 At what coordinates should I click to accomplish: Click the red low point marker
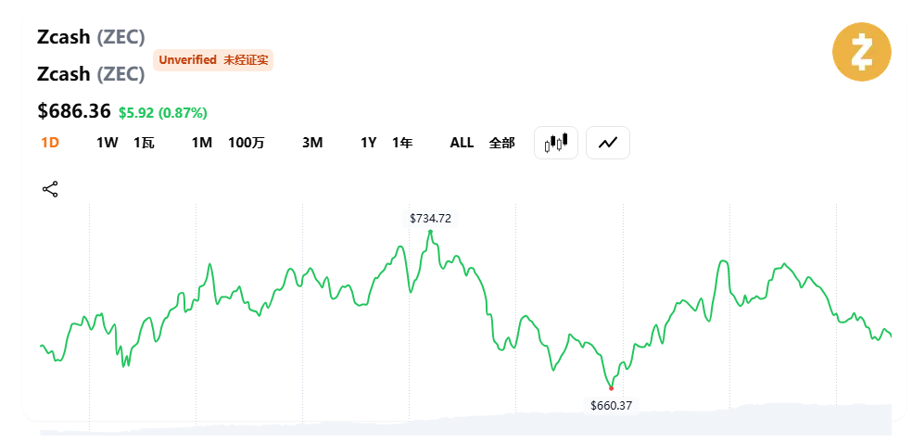pyautogui.click(x=611, y=388)
